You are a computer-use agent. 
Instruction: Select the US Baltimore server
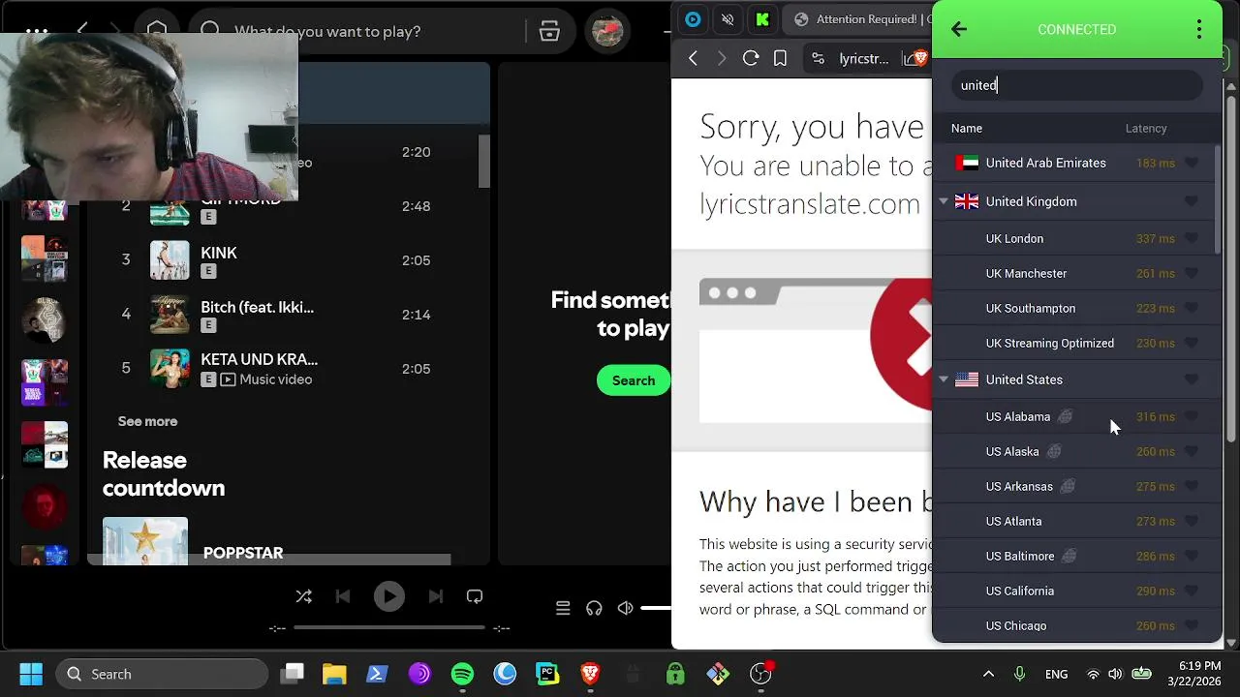(1075, 556)
